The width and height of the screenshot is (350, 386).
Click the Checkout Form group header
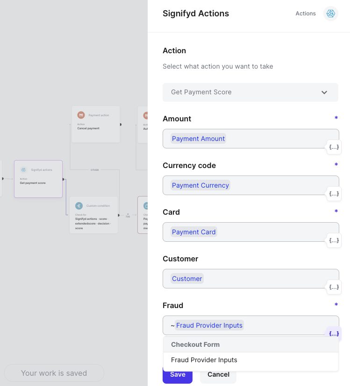pyautogui.click(x=195, y=344)
